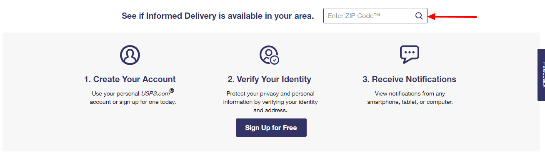The height and width of the screenshot is (156, 545).
Task: Select the '2. Verify Your Identity' heading
Action: coord(269,79)
